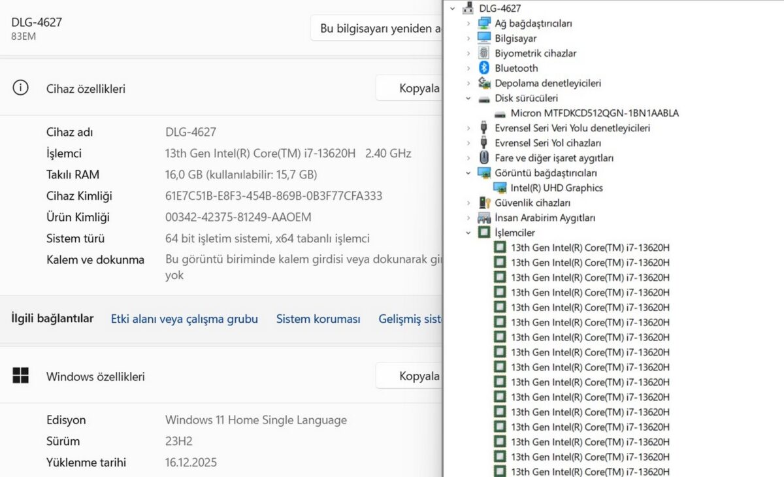Click the Windows 11 Home Single Language text
This screenshot has height=477, width=784.
coord(256,420)
